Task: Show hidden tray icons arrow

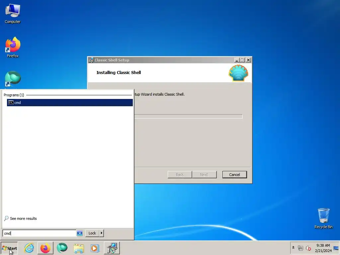Action: click(293, 247)
